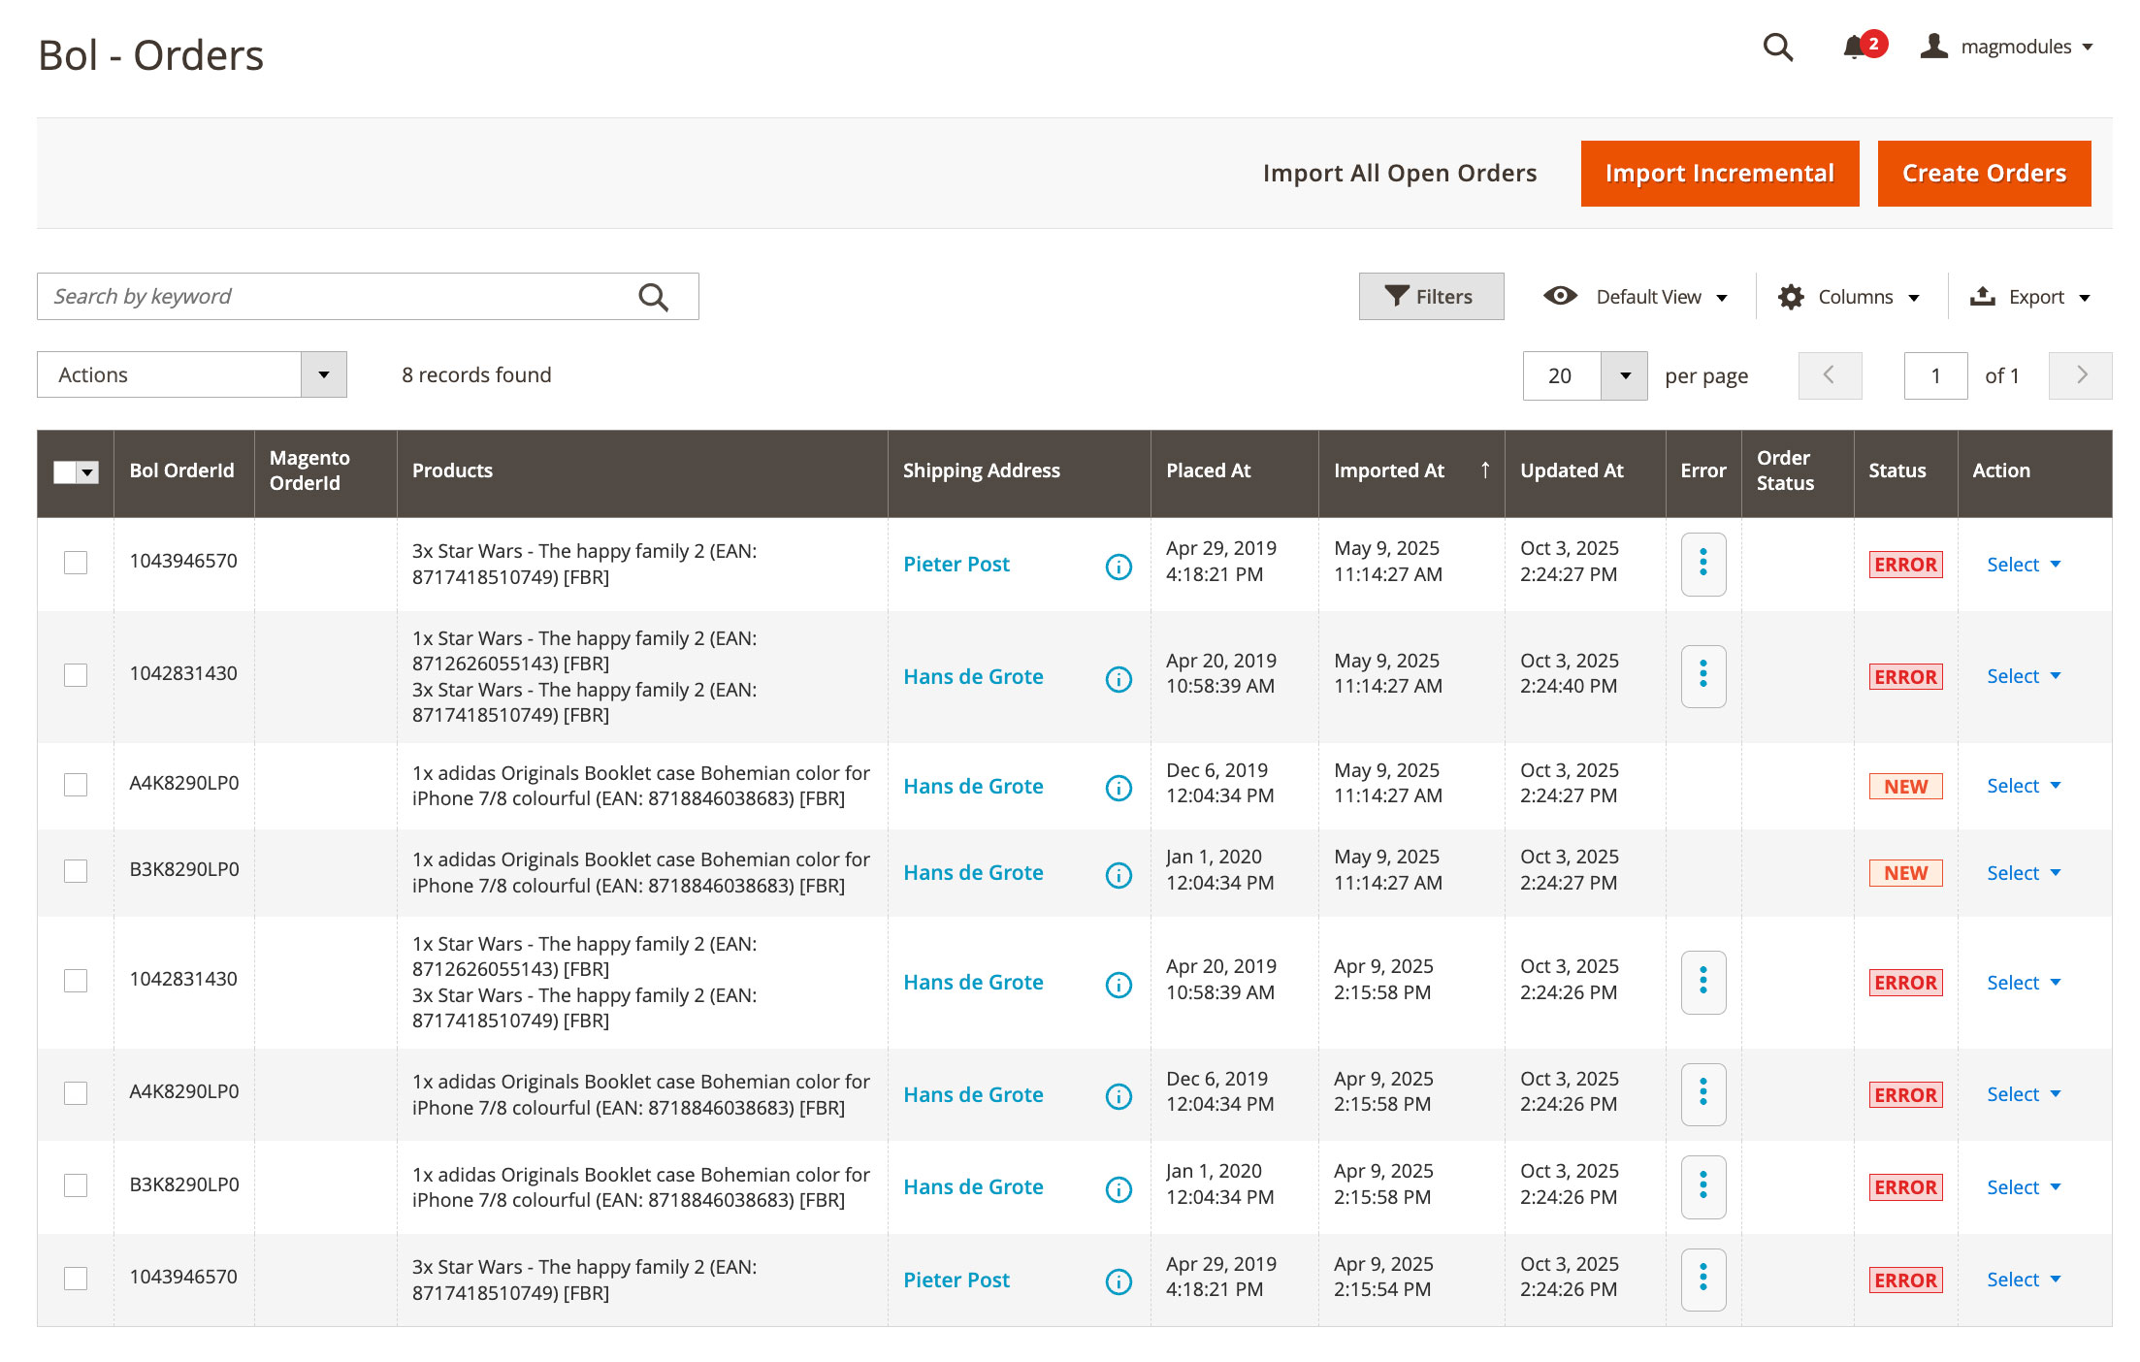Screen dimensions: 2140x1362
Task: Expand the per page count dropdown
Action: click(x=1625, y=376)
